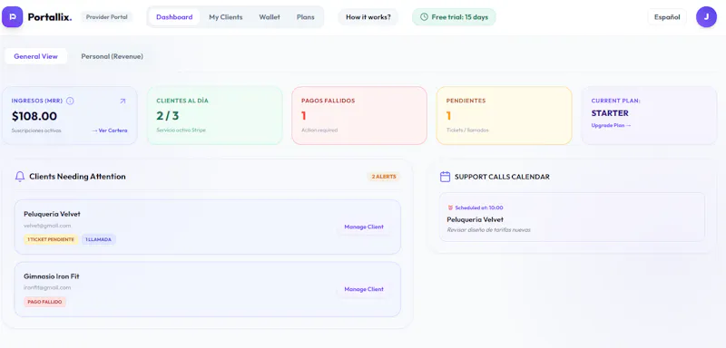Click the Upgrade Plan link

[x=611, y=125]
